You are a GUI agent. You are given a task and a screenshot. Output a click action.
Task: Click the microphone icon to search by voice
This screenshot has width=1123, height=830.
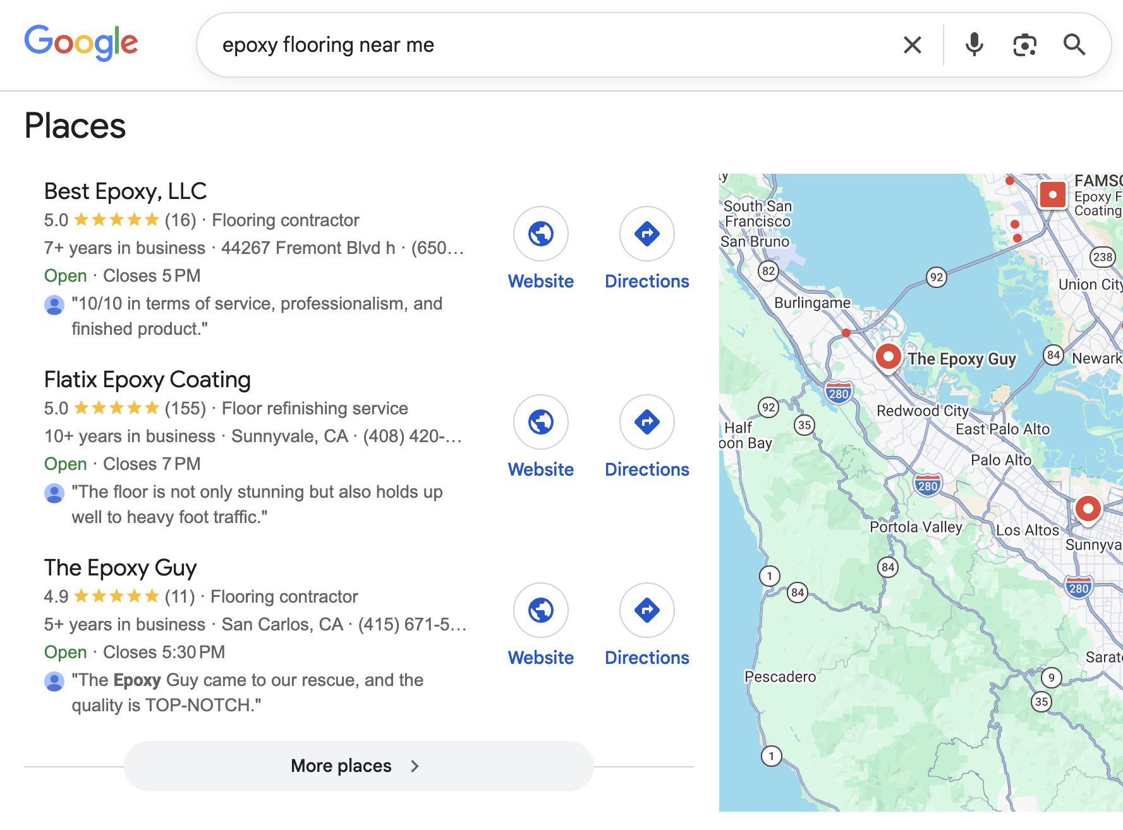click(x=973, y=44)
